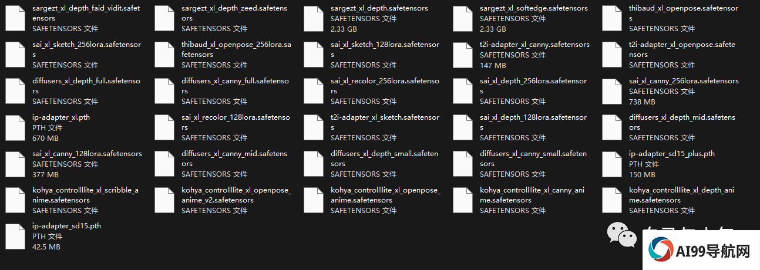Select the sargezt_xl_depth.safetensors file icon

coord(314,18)
